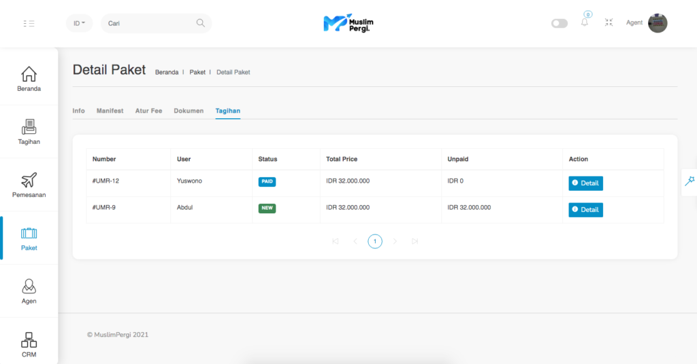Click the Cari search field
Image resolution: width=697 pixels, height=364 pixels.
pos(150,23)
